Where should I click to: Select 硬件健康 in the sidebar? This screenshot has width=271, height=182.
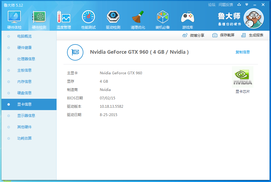pyautogui.click(x=29, y=48)
